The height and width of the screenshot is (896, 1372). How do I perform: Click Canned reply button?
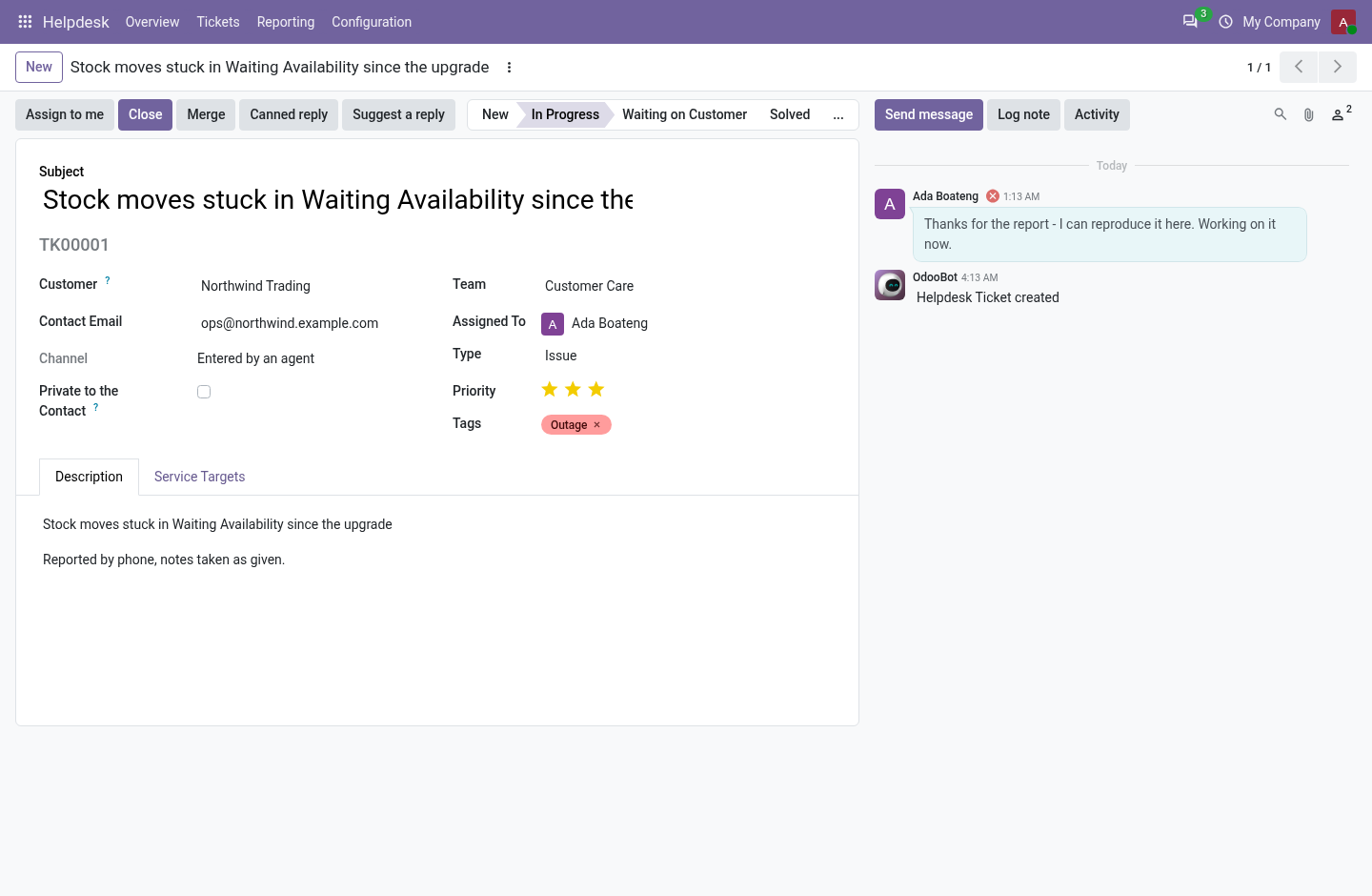(x=289, y=114)
